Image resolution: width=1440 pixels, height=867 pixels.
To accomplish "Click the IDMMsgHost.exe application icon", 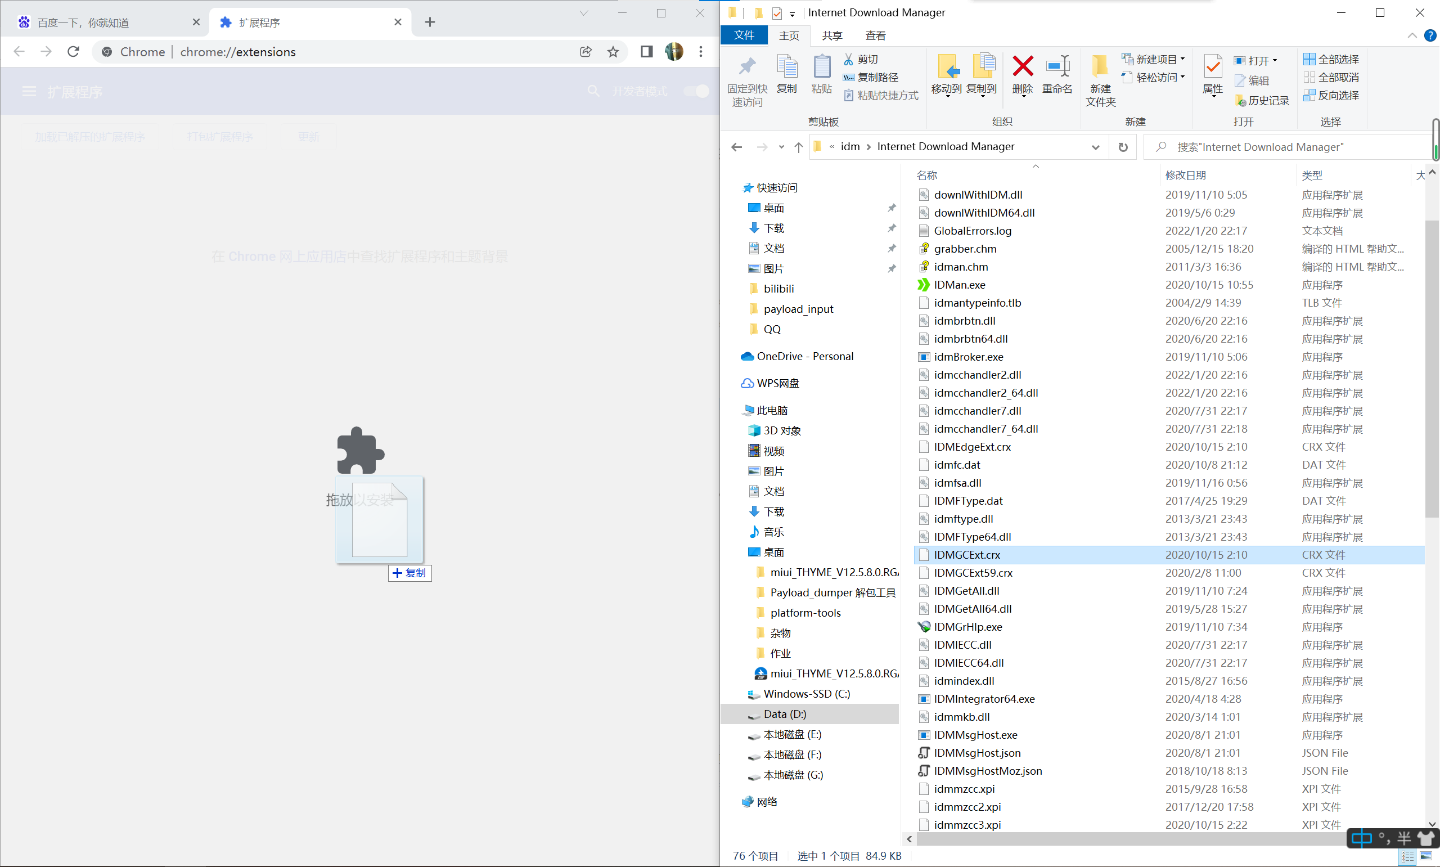I will tap(922, 734).
